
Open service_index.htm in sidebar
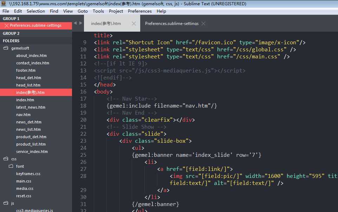(32, 152)
